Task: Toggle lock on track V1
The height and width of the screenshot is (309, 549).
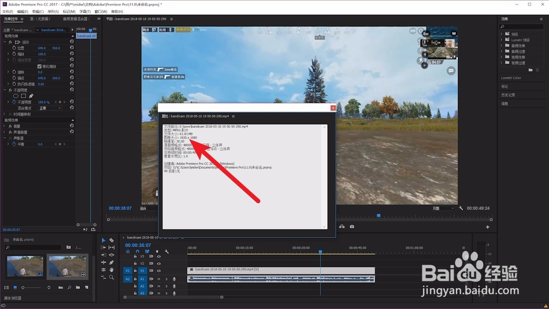Action: 135,271
